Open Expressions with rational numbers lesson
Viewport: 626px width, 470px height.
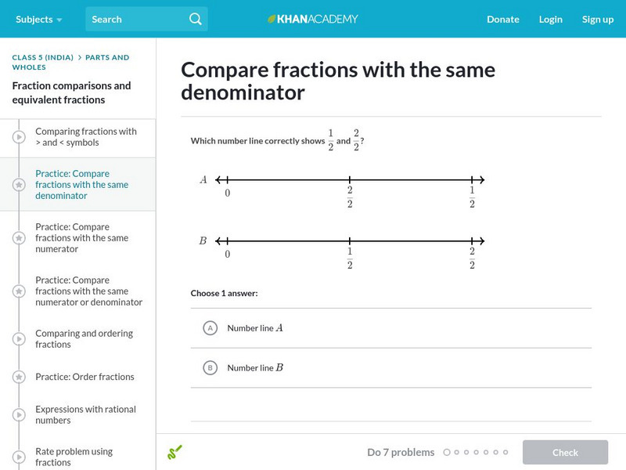click(x=85, y=414)
